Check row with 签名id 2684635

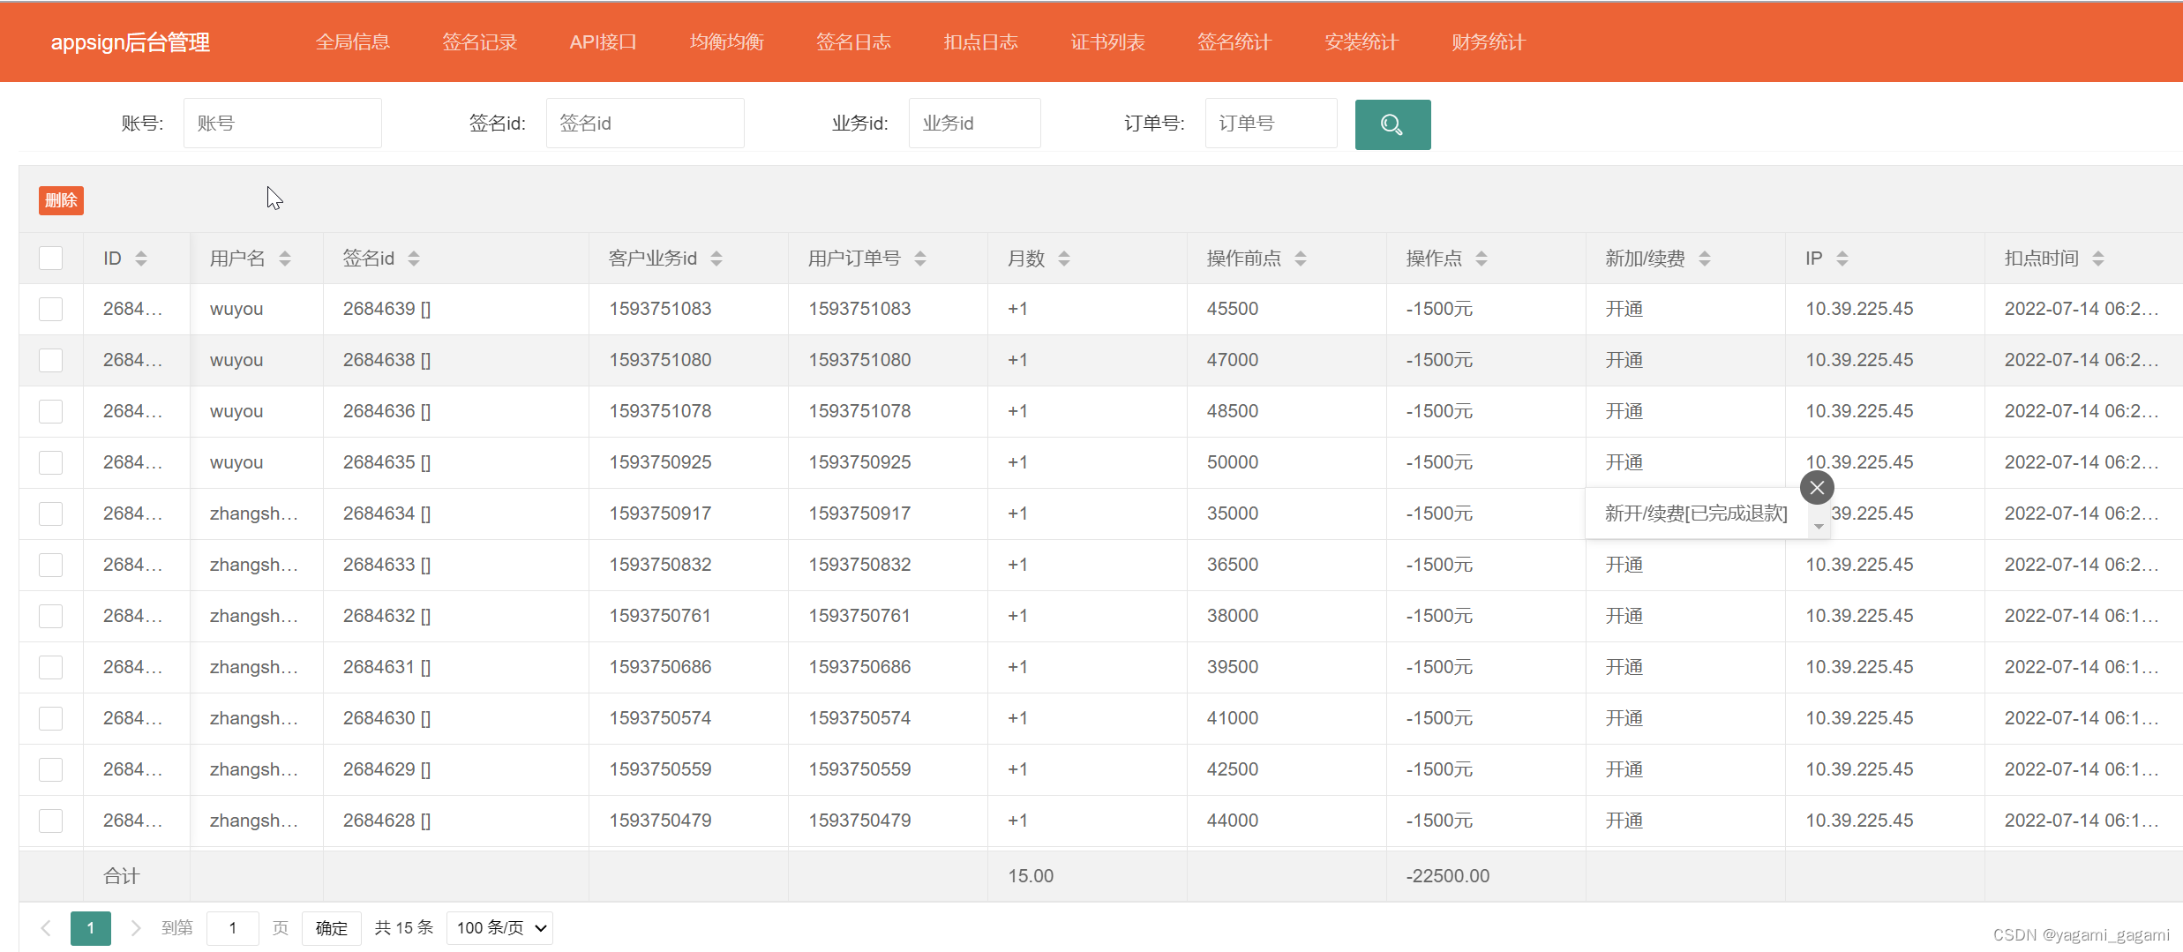[x=51, y=462]
